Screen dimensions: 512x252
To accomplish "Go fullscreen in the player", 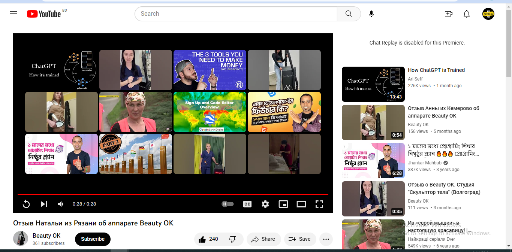I will [319, 204].
